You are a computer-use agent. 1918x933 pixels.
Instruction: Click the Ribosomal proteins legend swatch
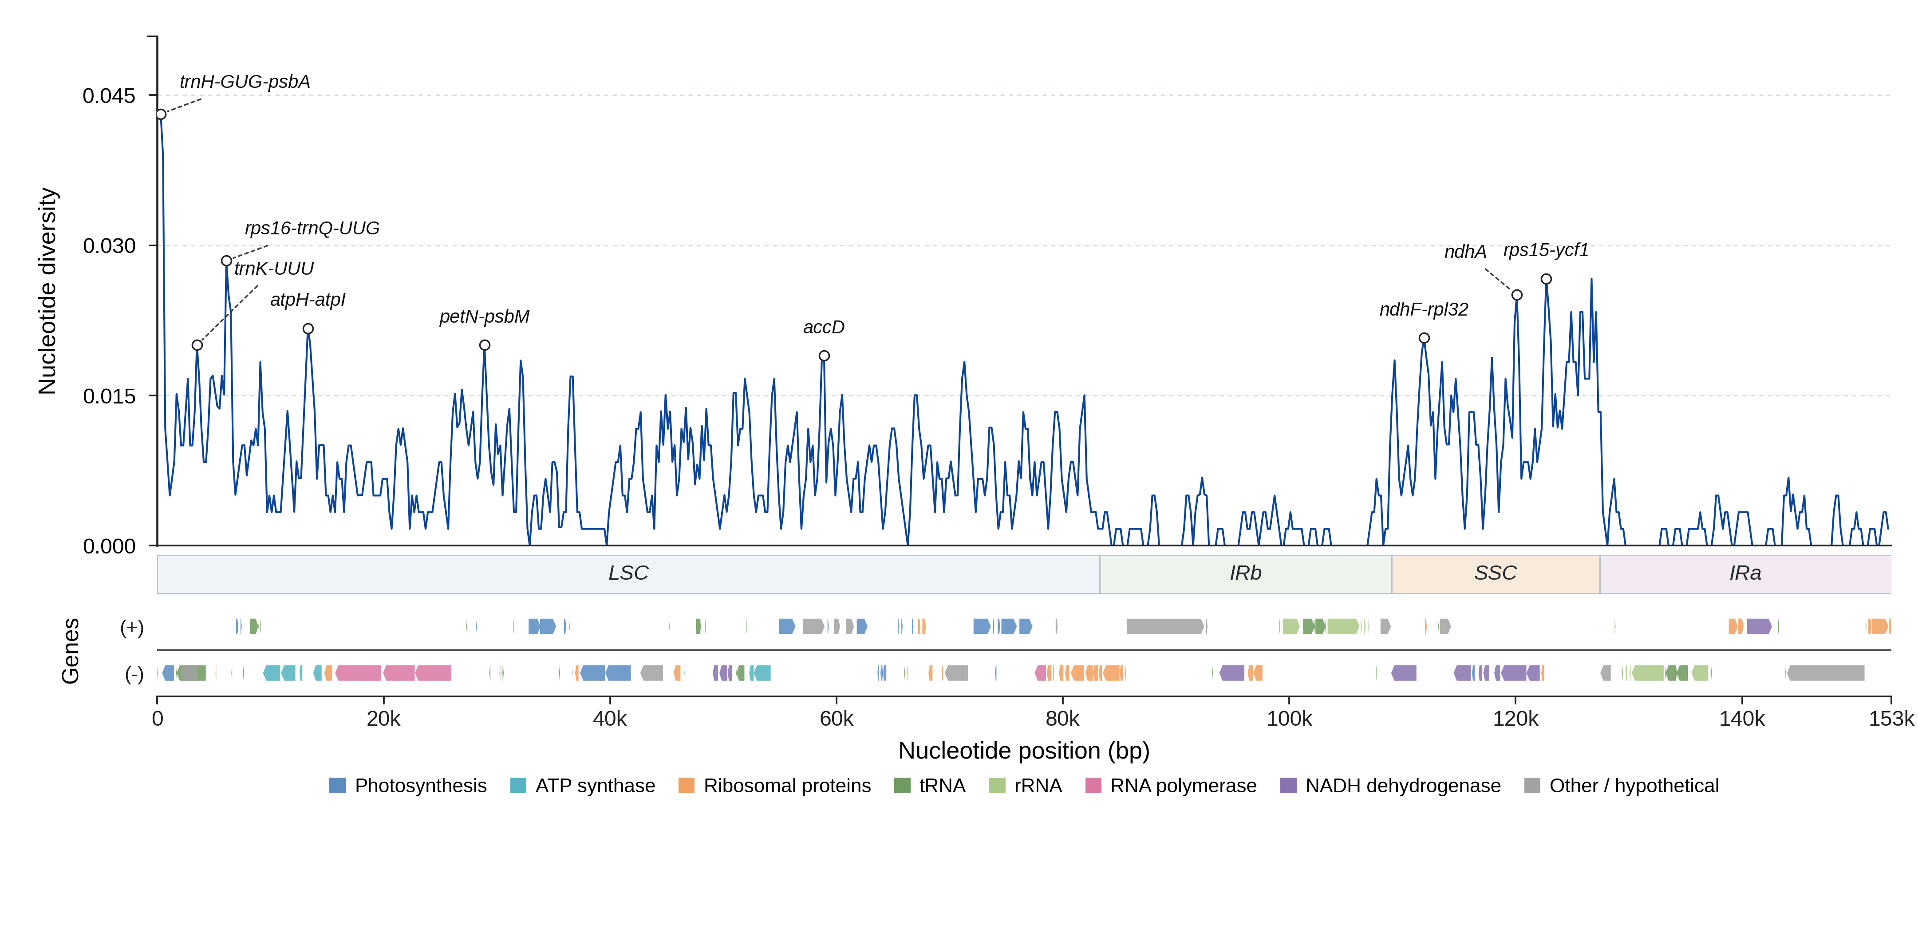click(687, 786)
